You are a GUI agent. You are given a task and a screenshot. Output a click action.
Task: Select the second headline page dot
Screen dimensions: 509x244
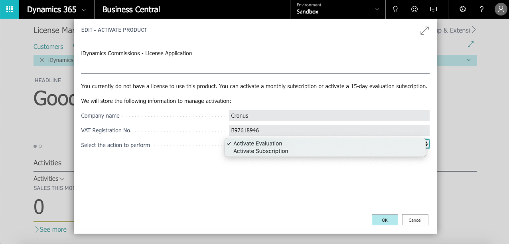click(x=40, y=146)
